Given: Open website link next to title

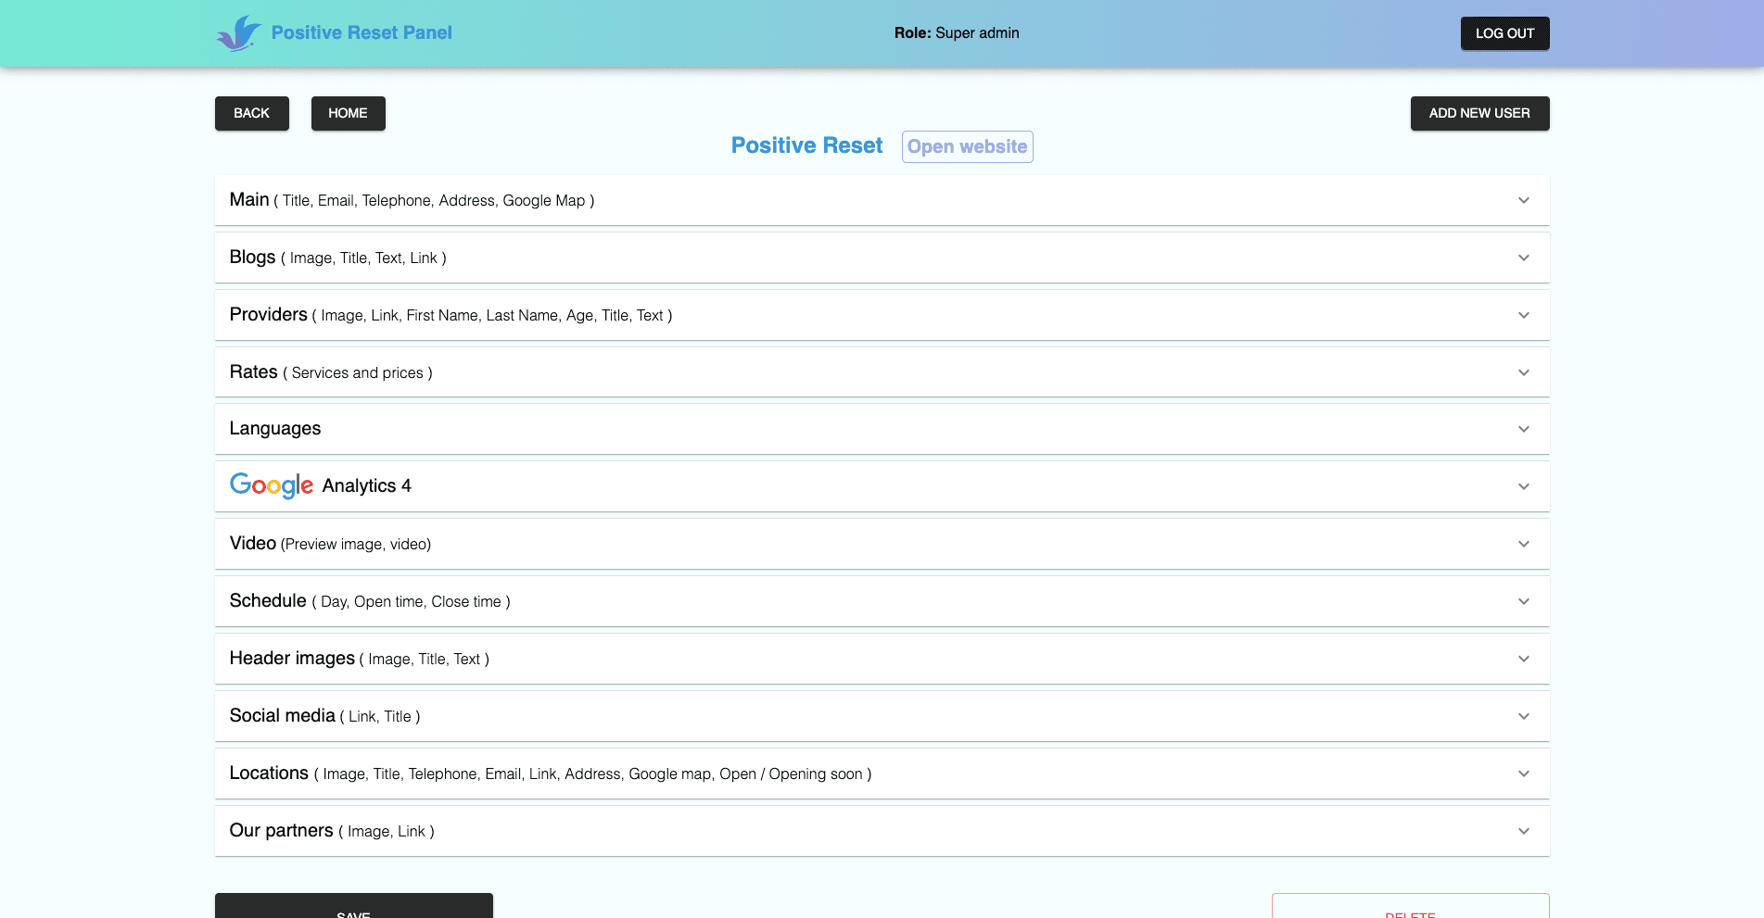Looking at the screenshot, I should [968, 146].
